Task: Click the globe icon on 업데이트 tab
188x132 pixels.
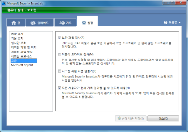Action: [x=33, y=23]
